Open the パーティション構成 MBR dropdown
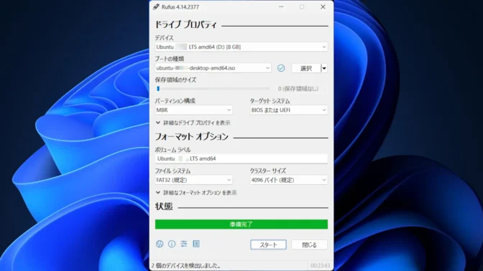This screenshot has width=483, height=271. coord(193,110)
